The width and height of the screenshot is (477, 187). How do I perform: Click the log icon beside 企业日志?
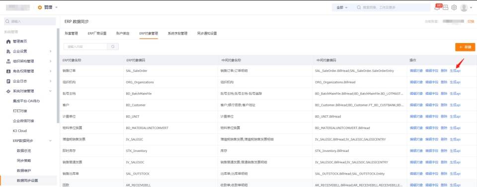point(8,82)
